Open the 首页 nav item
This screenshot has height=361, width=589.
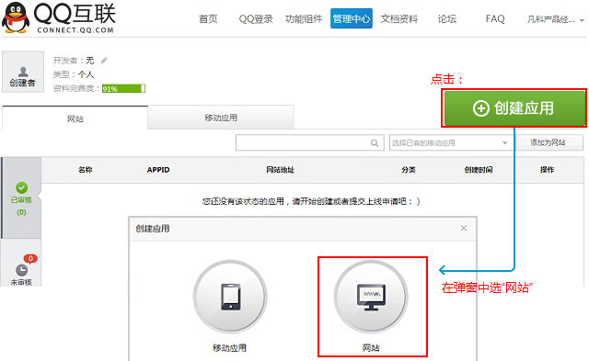click(x=208, y=18)
